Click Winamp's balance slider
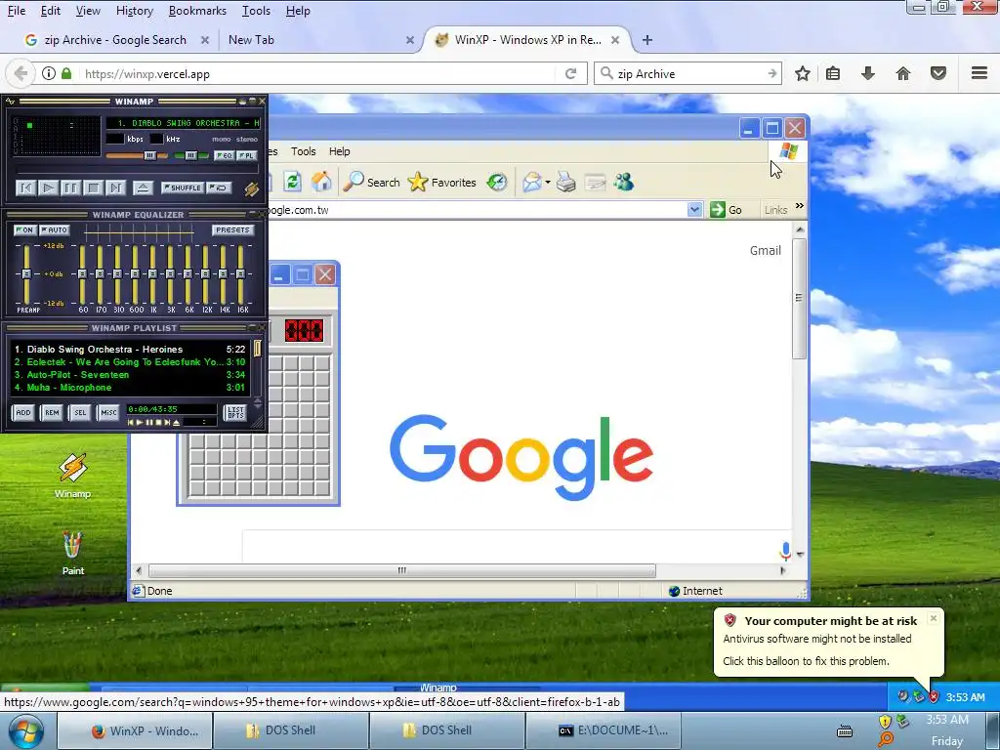1000x750 pixels. tap(191, 155)
